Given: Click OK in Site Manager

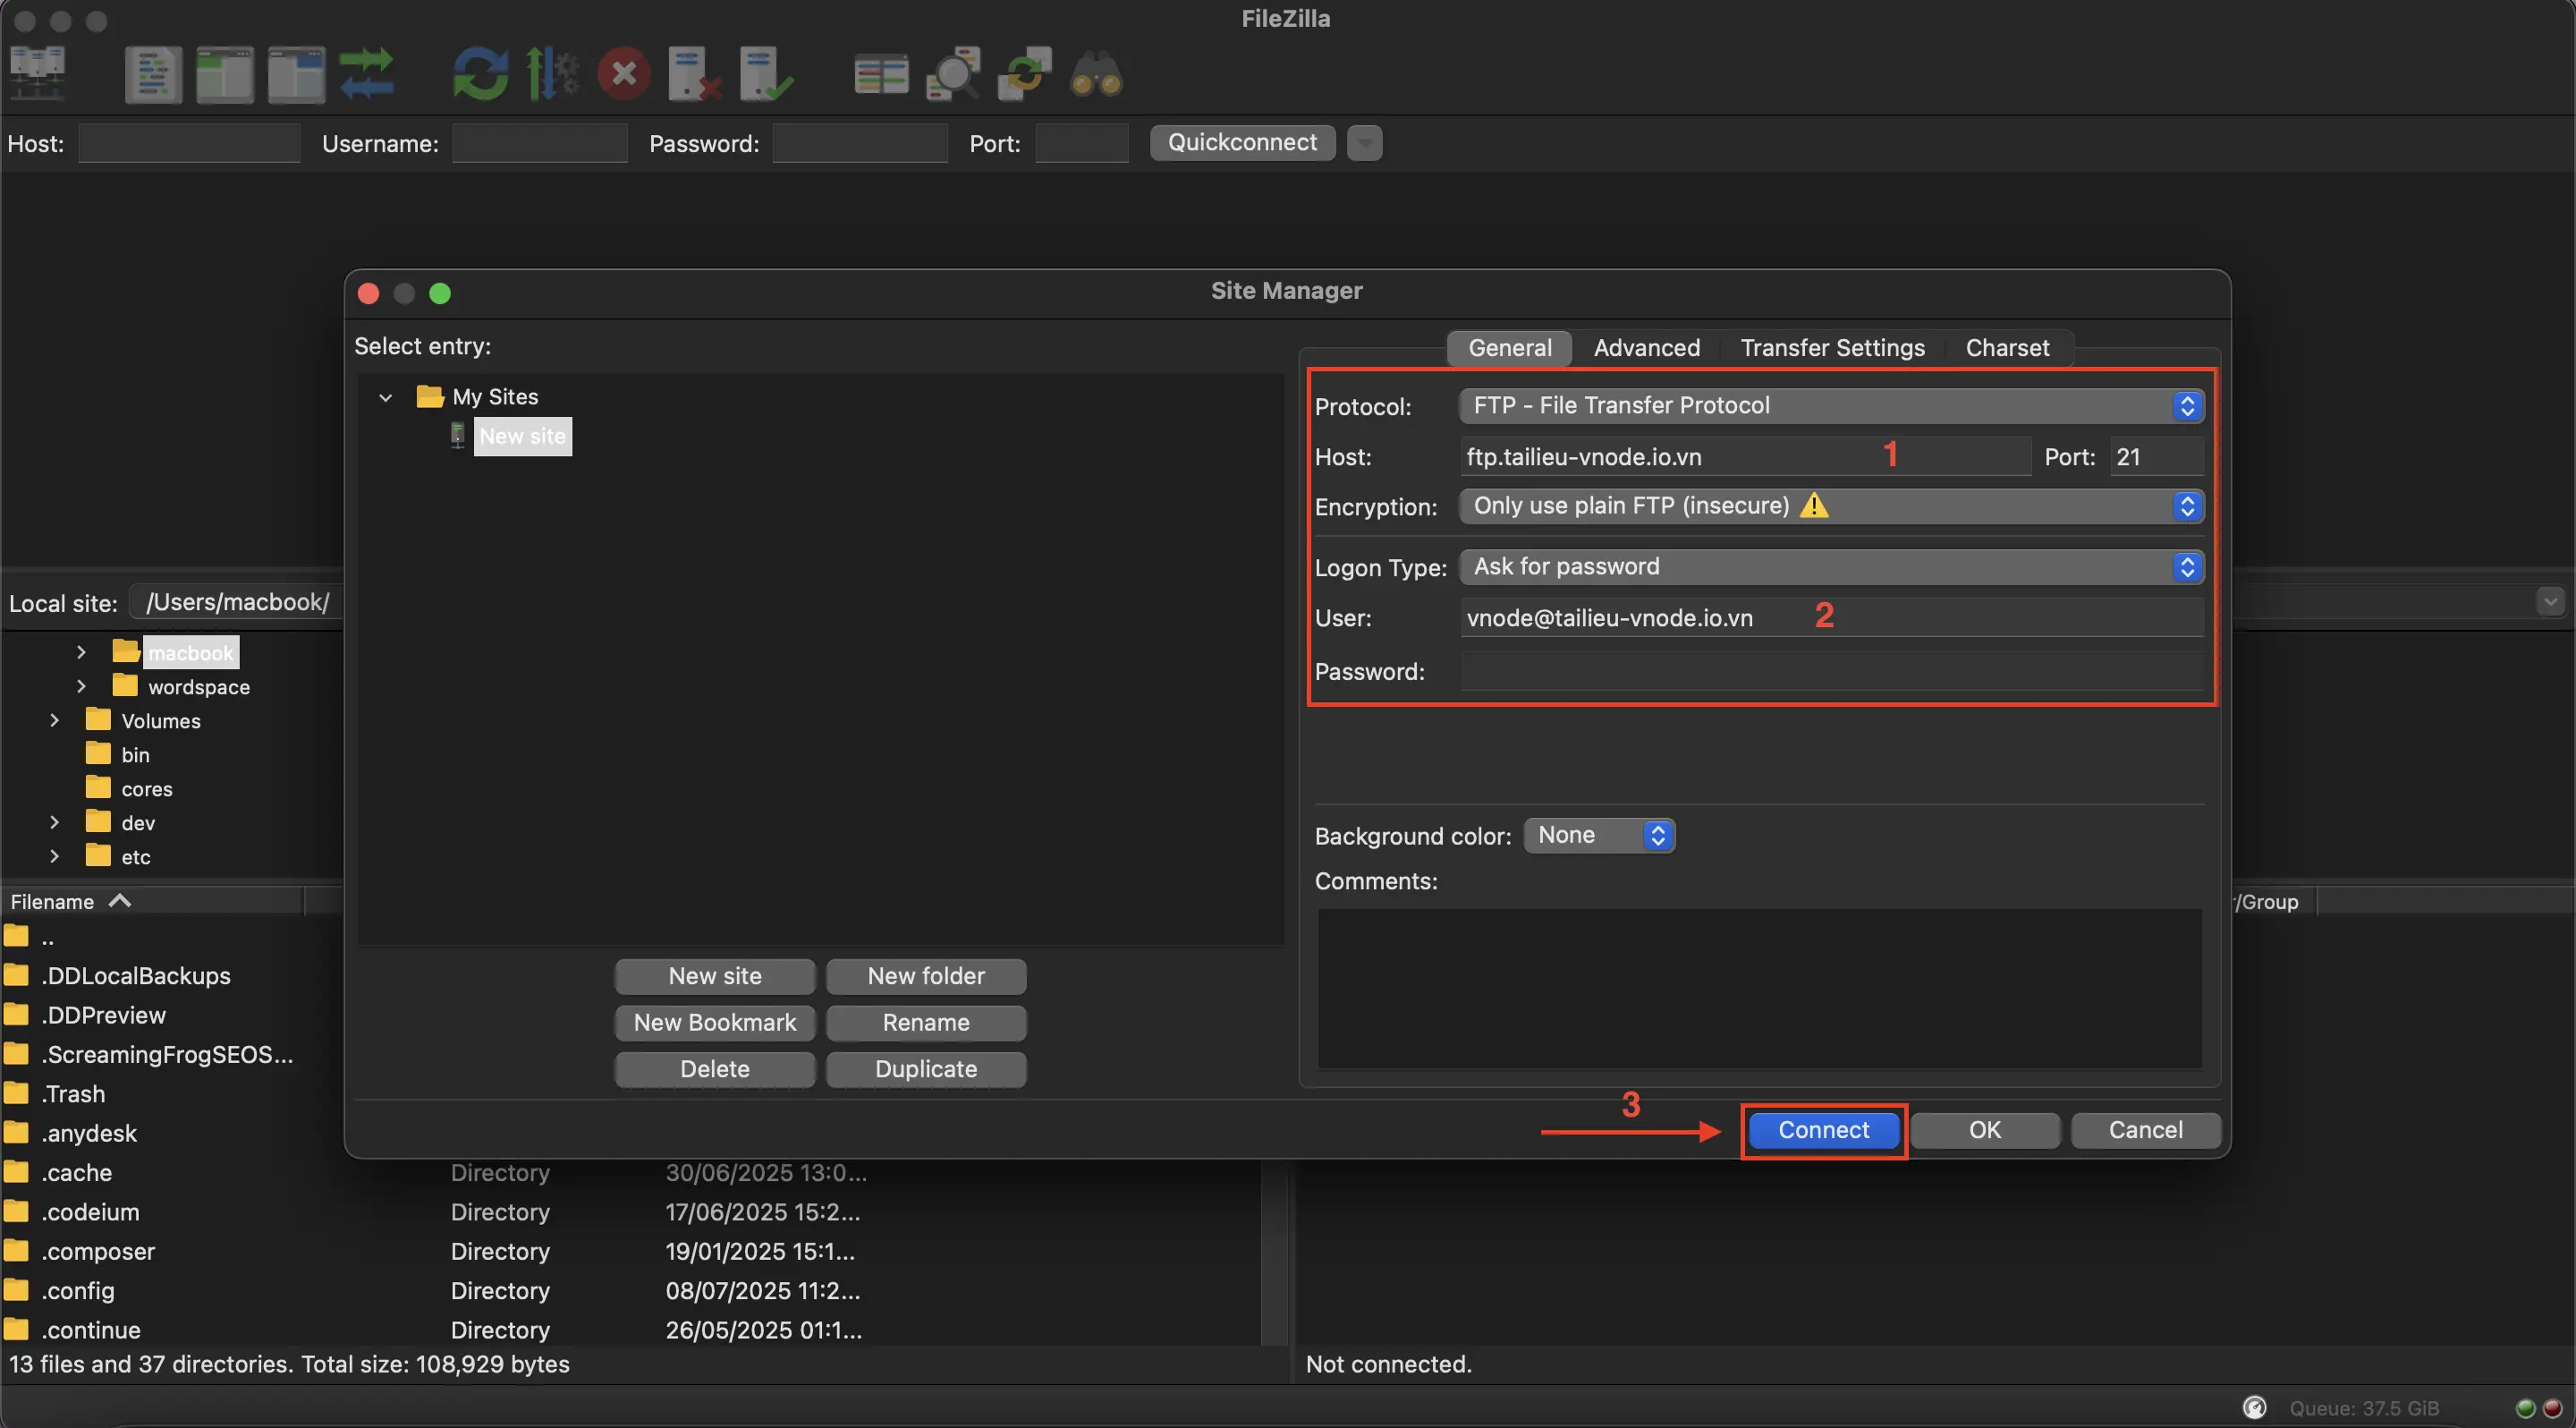Looking at the screenshot, I should coord(1985,1130).
